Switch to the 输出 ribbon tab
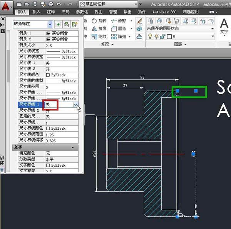Screen dimensions: 231x229 pyautogui.click(x=127, y=12)
